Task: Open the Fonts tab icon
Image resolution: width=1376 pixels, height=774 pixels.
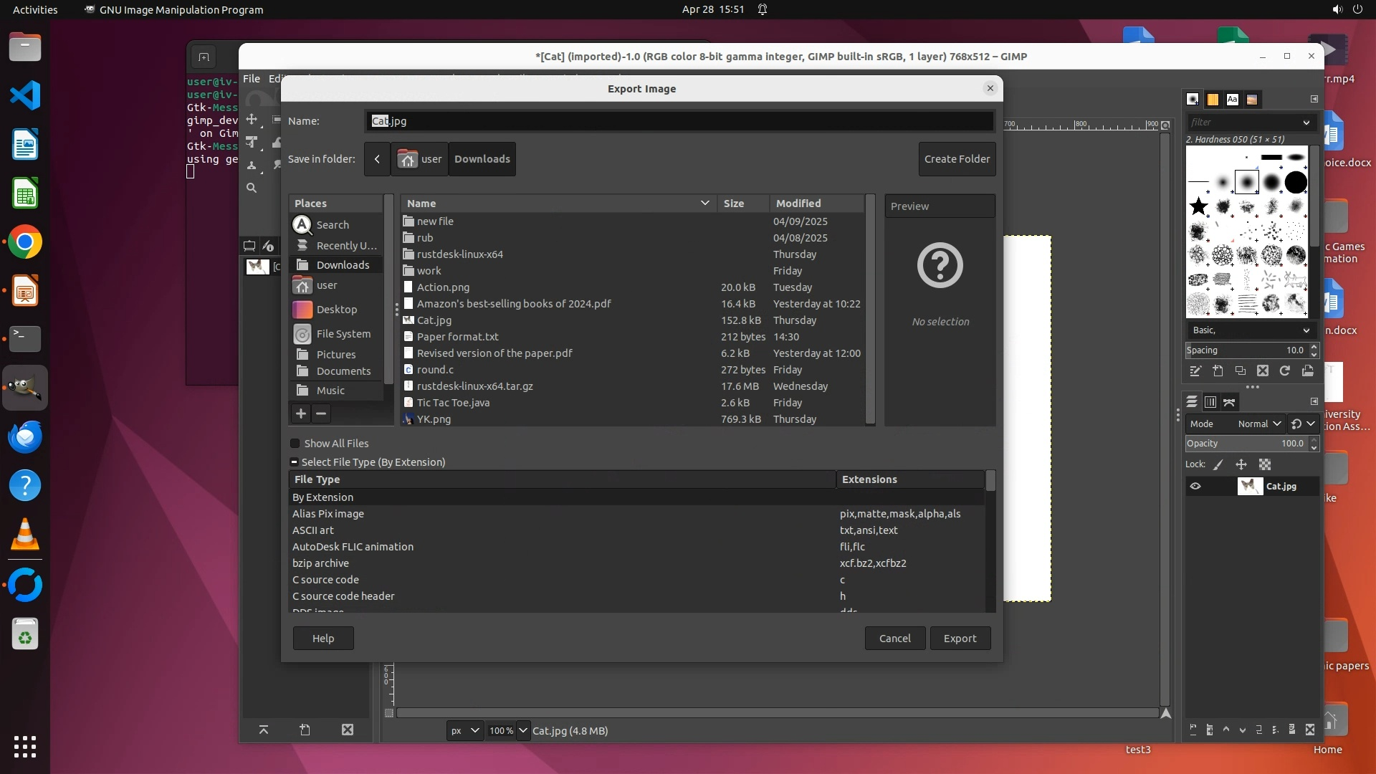Action: click(1232, 100)
